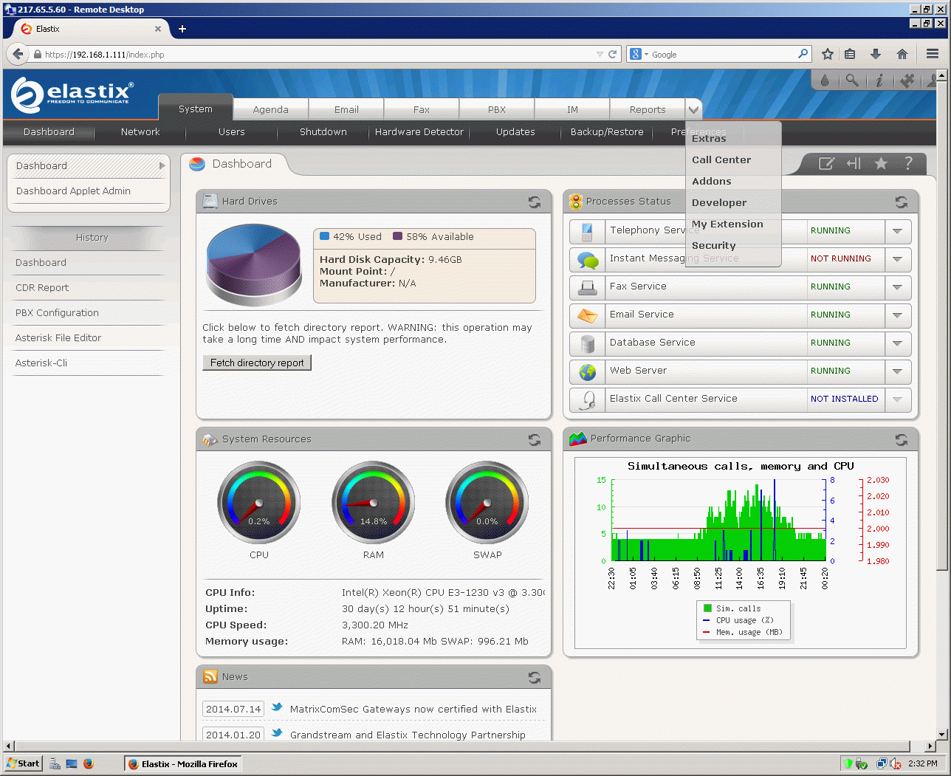
Task: Go to the Firefox home page icon
Action: [902, 54]
